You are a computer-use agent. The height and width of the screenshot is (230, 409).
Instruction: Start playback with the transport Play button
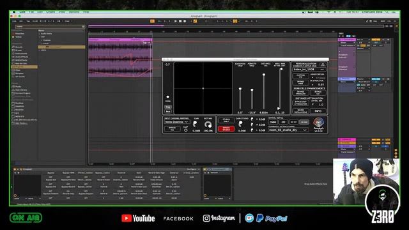coord(175,21)
